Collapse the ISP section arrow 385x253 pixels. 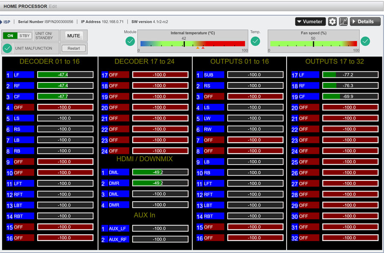tap(2, 22)
